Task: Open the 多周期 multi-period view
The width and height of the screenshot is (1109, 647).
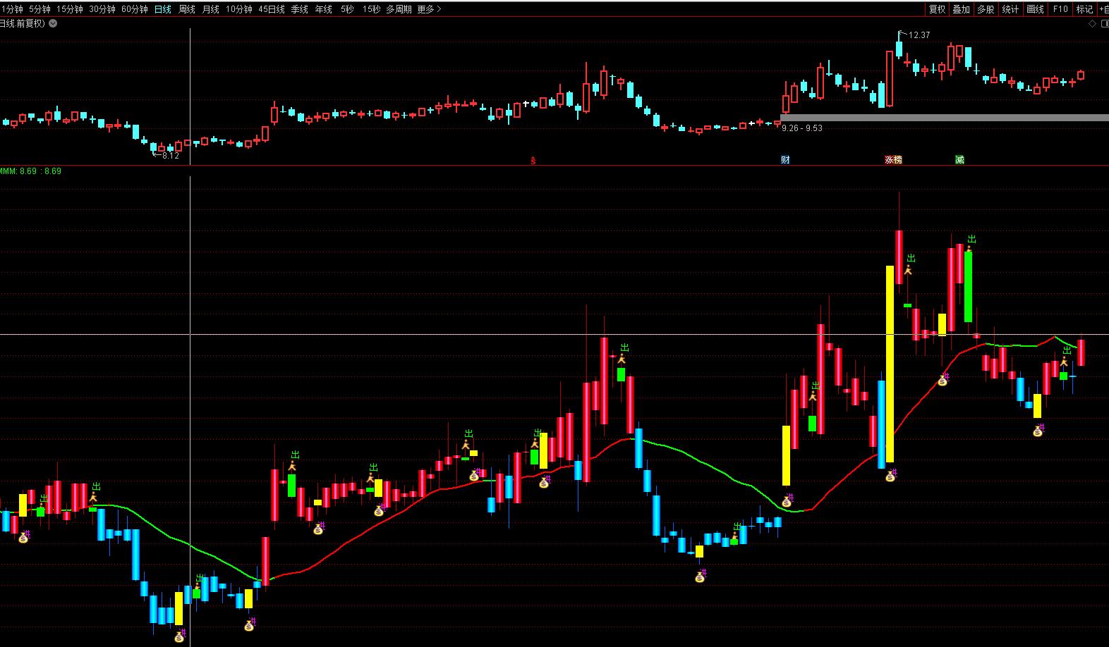Action: 399,9
